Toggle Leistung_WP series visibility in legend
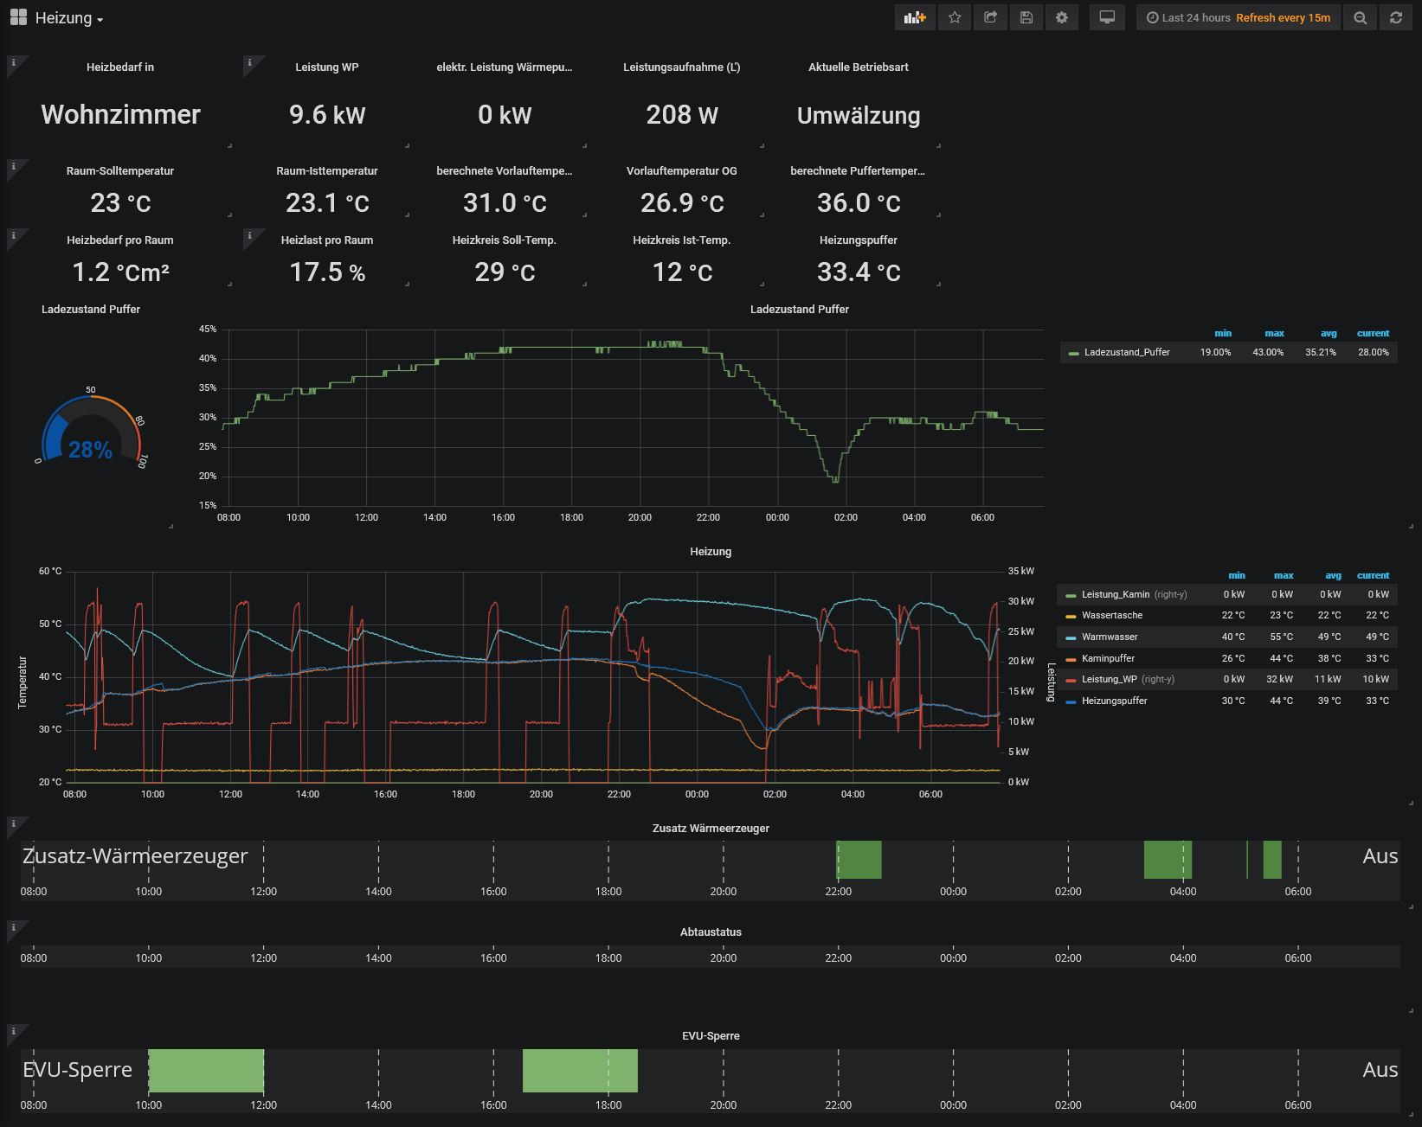 tap(1109, 679)
